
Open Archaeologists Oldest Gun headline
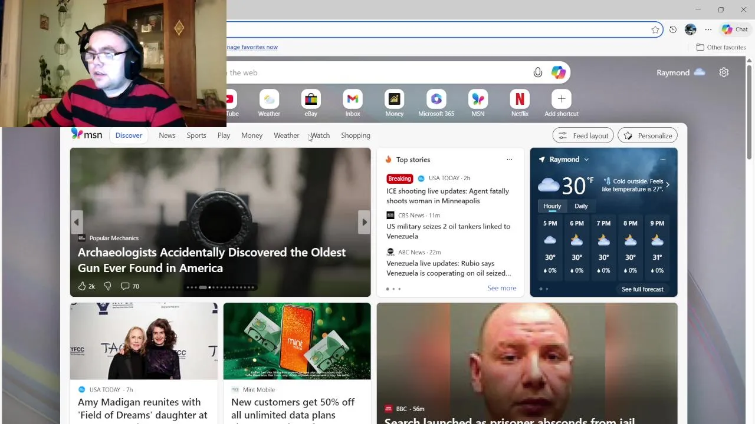tap(212, 260)
